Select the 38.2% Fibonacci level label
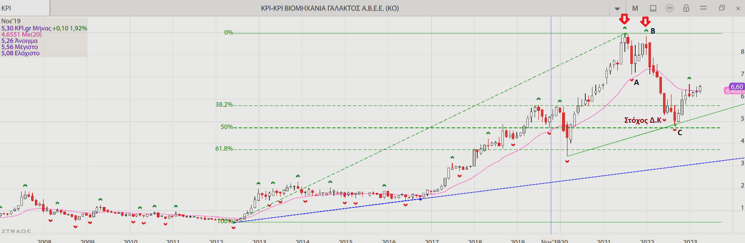The height and width of the screenshot is (243, 745). click(224, 104)
